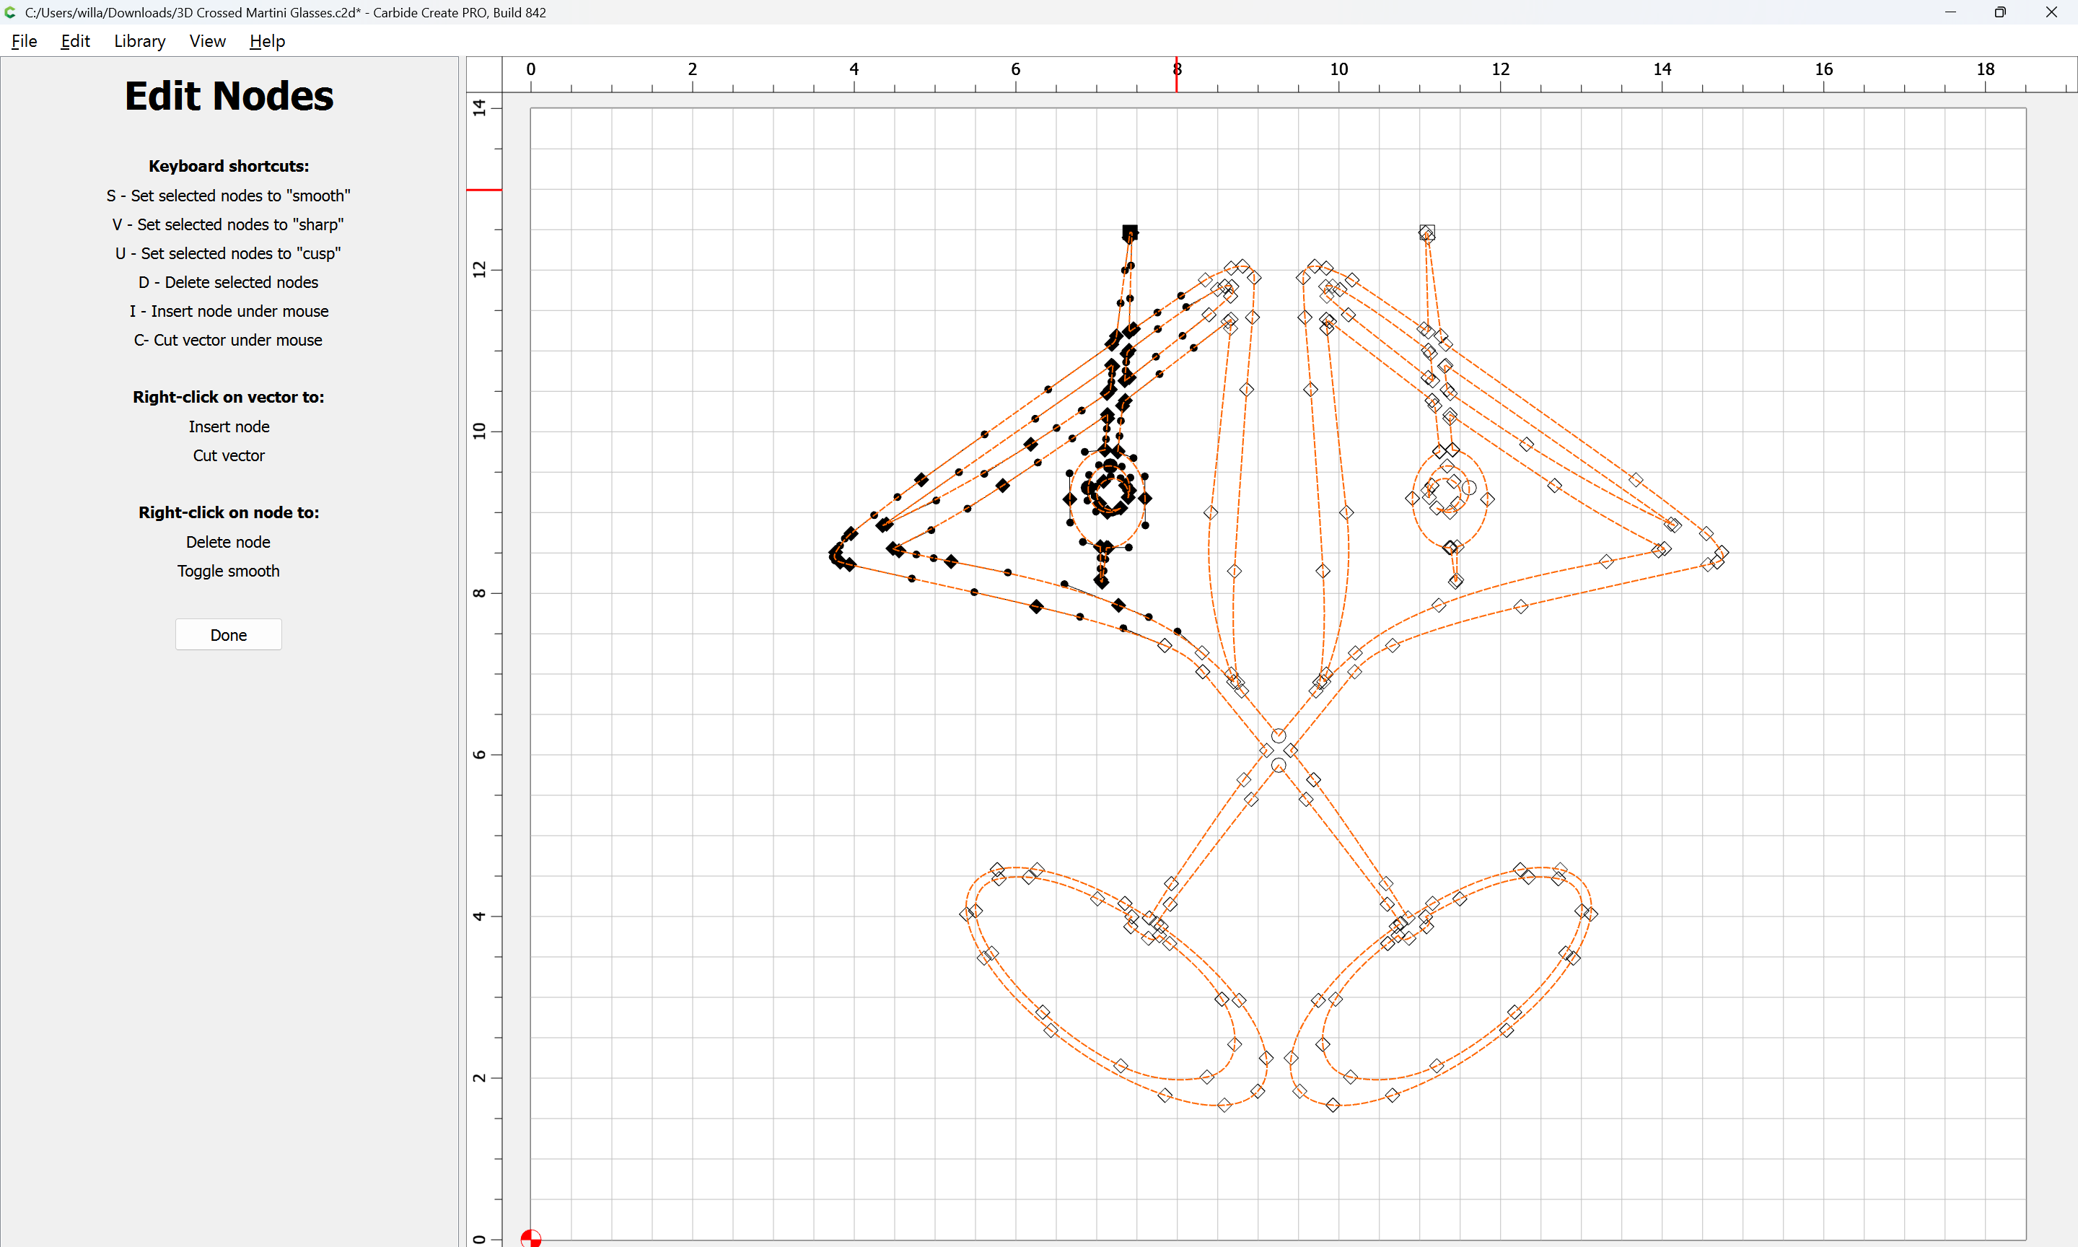Viewport: 2078px width, 1247px height.
Task: Select rightmost tip node of right glass
Action: click(x=1722, y=552)
